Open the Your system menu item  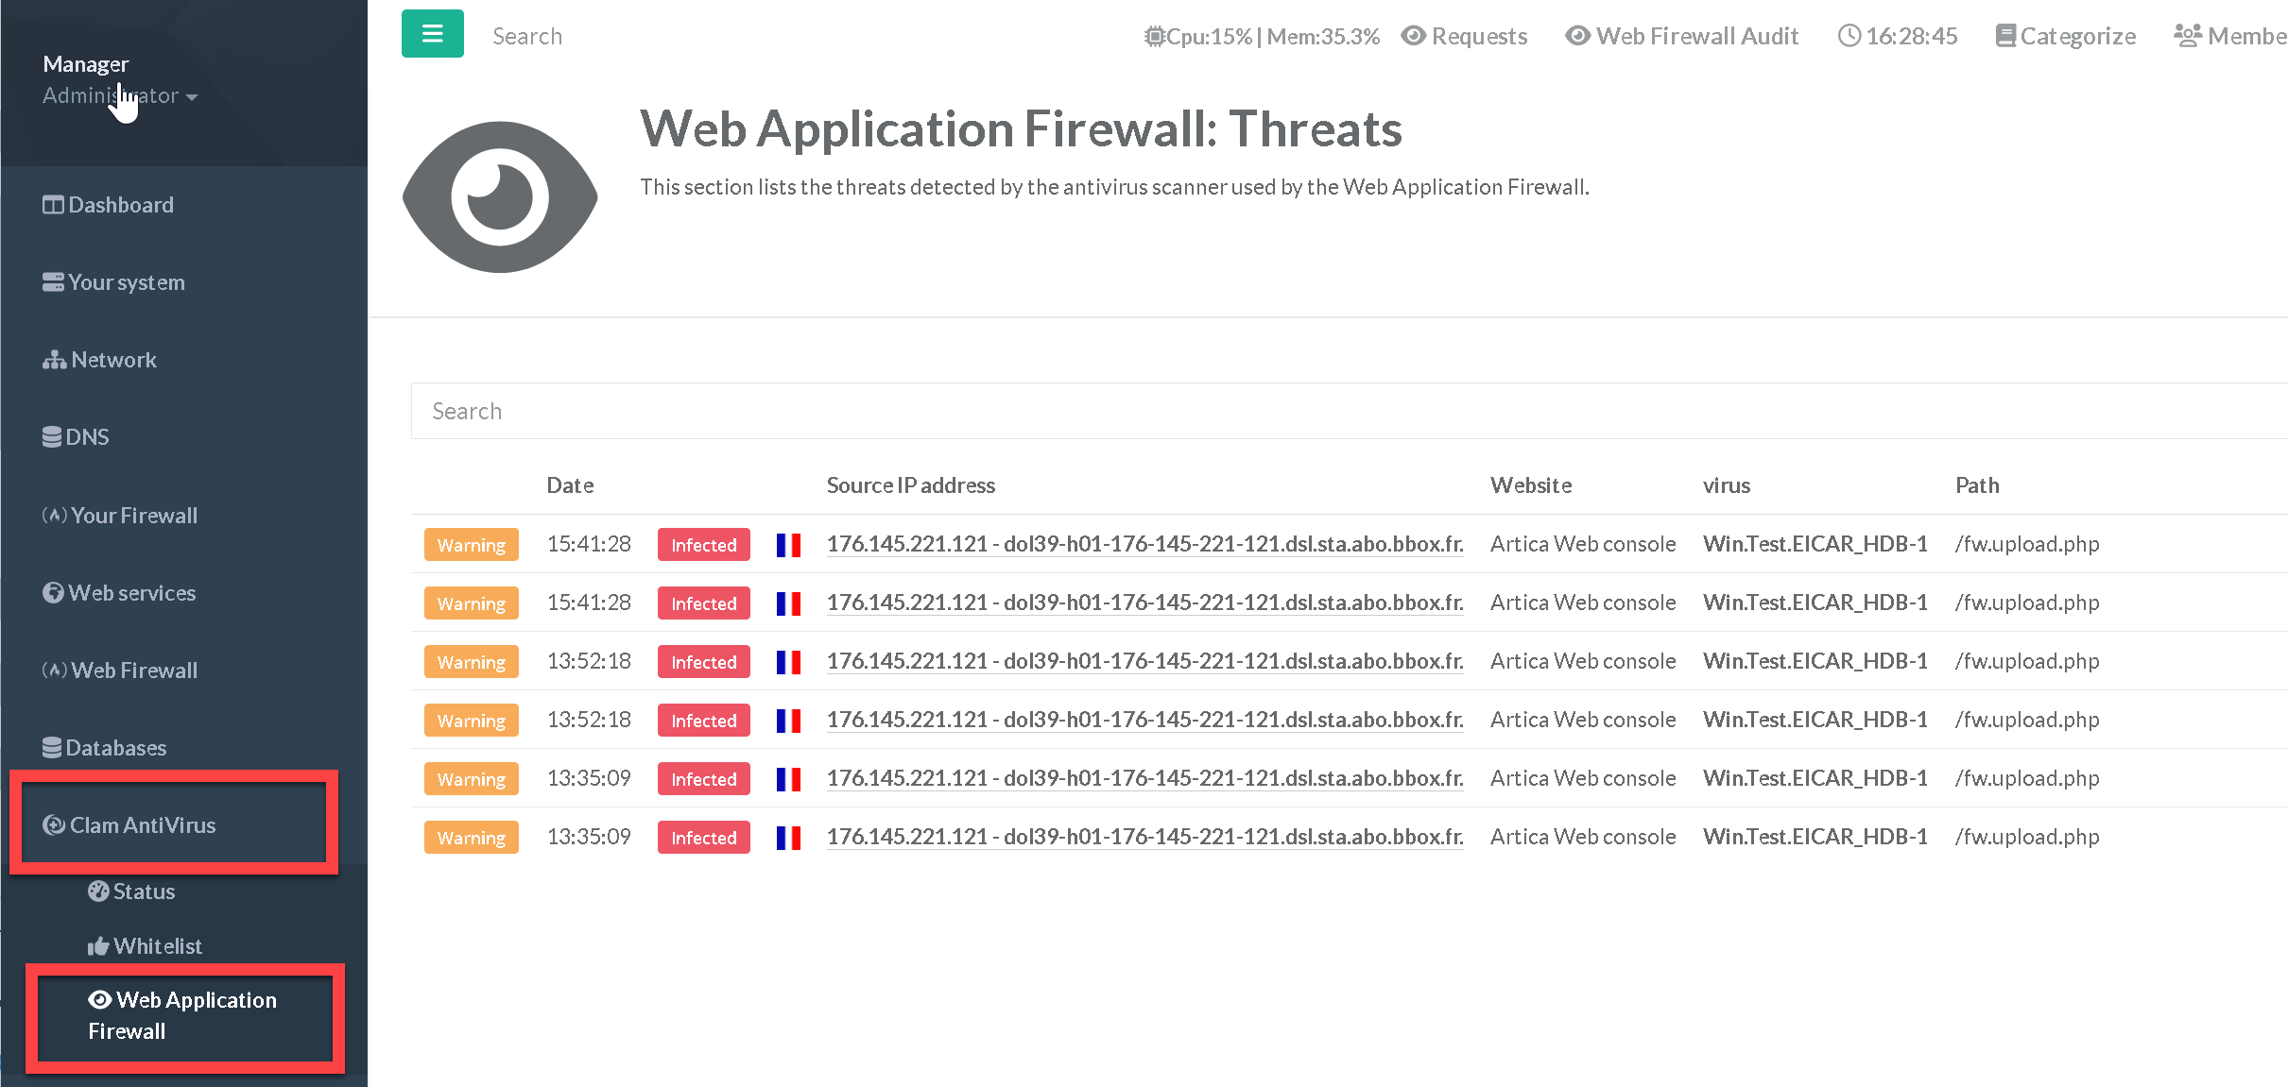[126, 282]
